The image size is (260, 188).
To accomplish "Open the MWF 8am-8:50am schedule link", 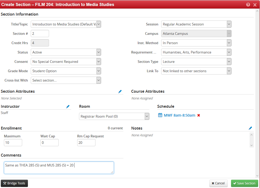I will point(179,115).
